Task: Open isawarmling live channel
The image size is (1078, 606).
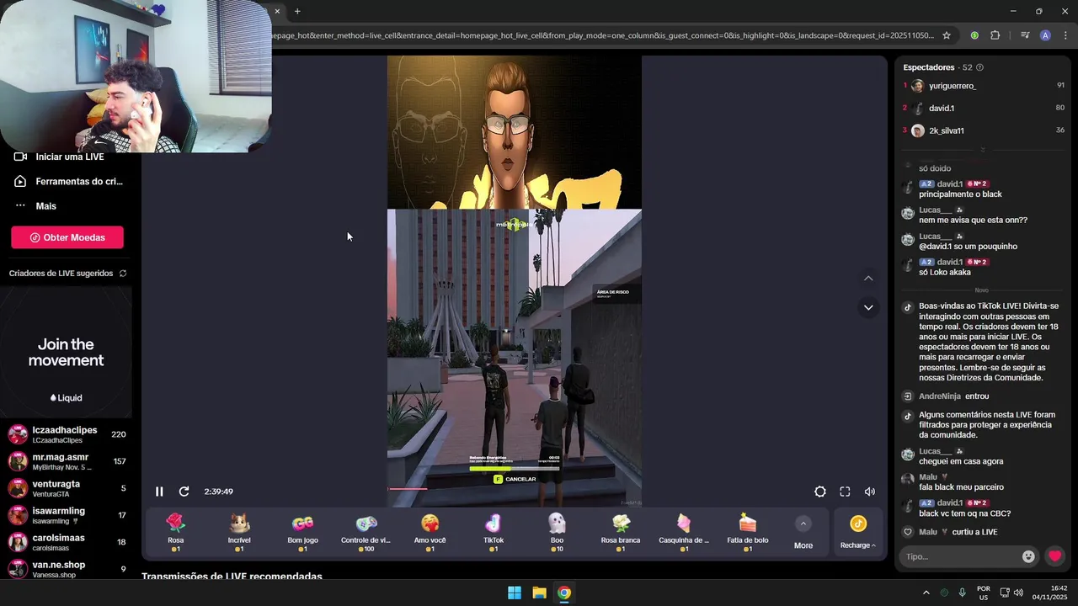Action: 66,515
